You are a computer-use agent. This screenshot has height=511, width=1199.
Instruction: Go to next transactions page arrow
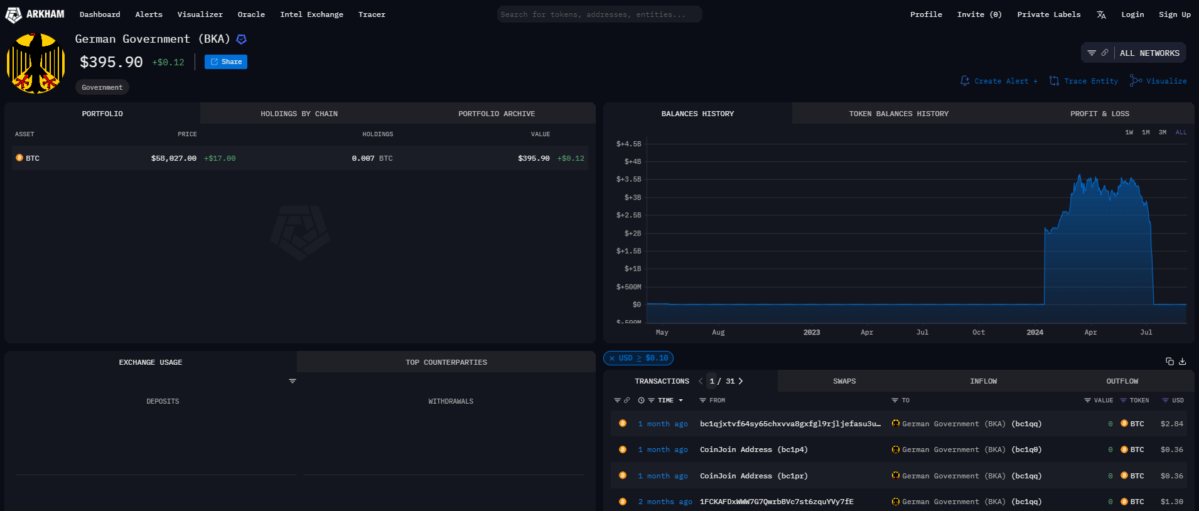741,381
